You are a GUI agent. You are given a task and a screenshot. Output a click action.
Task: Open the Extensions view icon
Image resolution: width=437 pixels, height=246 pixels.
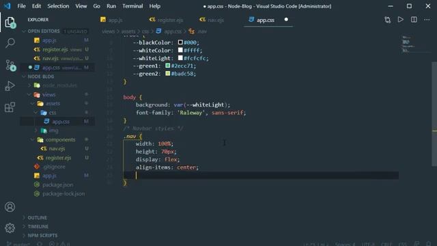click(x=10, y=107)
